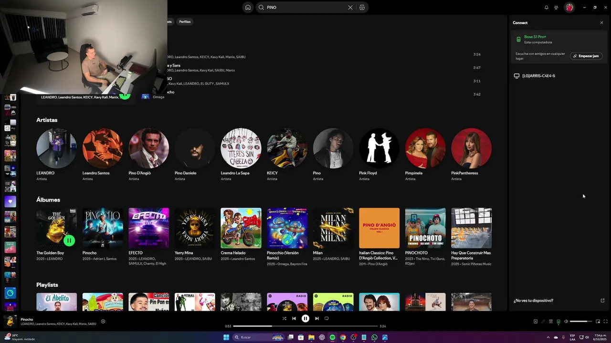Skip to the previous track
The width and height of the screenshot is (611, 343).
coord(294,318)
